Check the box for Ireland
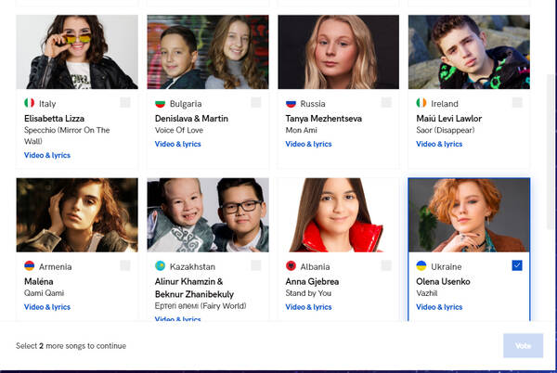Image resolution: width=557 pixels, height=373 pixels. 517,103
